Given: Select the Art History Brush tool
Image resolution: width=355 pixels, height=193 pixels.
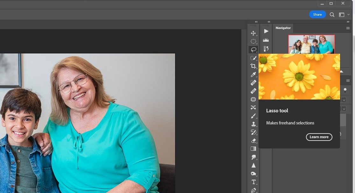Looking at the screenshot, I should (253, 132).
